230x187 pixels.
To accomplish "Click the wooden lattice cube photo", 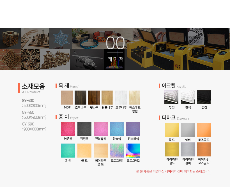I will point(10,39).
